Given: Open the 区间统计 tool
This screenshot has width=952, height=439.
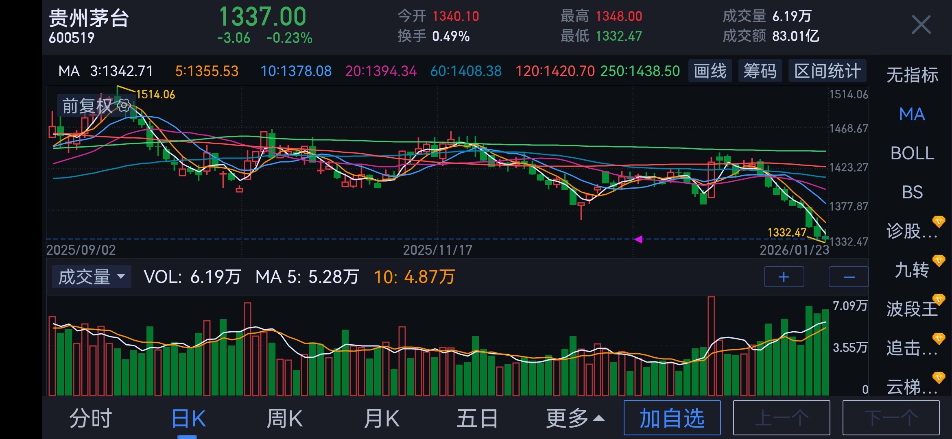Looking at the screenshot, I should tap(827, 71).
